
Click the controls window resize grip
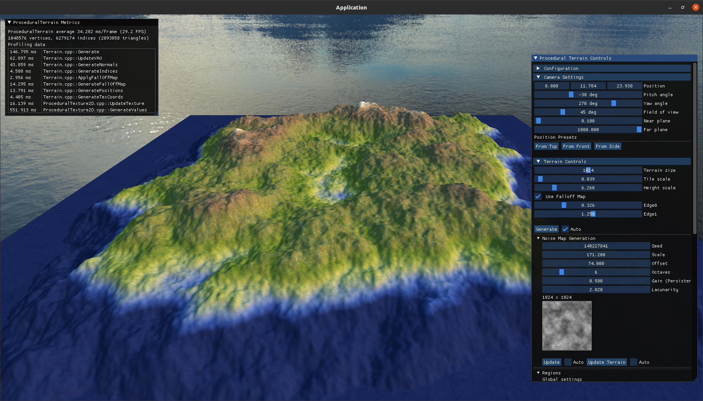[x=695, y=379]
